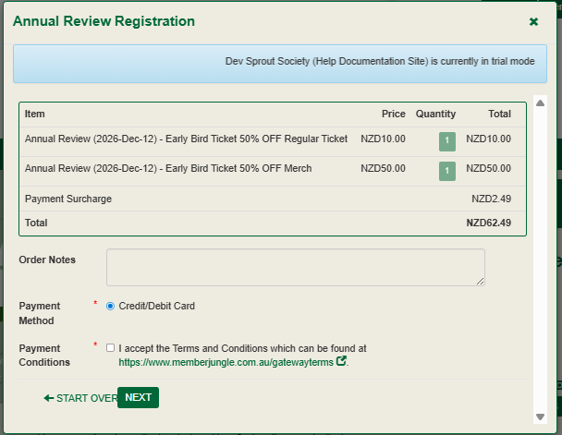Click the scroll up arrow of the form

(540, 102)
